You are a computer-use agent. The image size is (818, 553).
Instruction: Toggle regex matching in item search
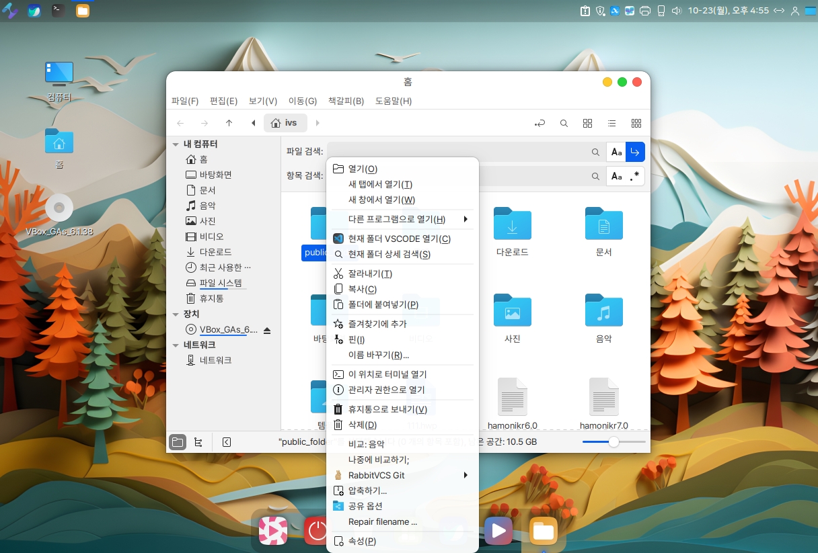pos(634,176)
